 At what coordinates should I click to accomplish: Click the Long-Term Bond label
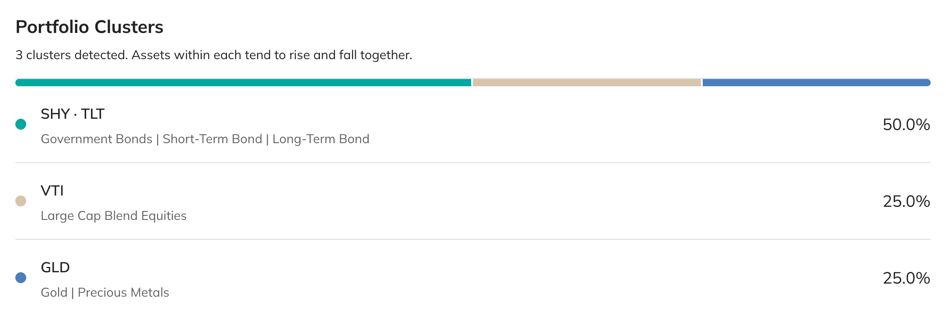pyautogui.click(x=321, y=139)
